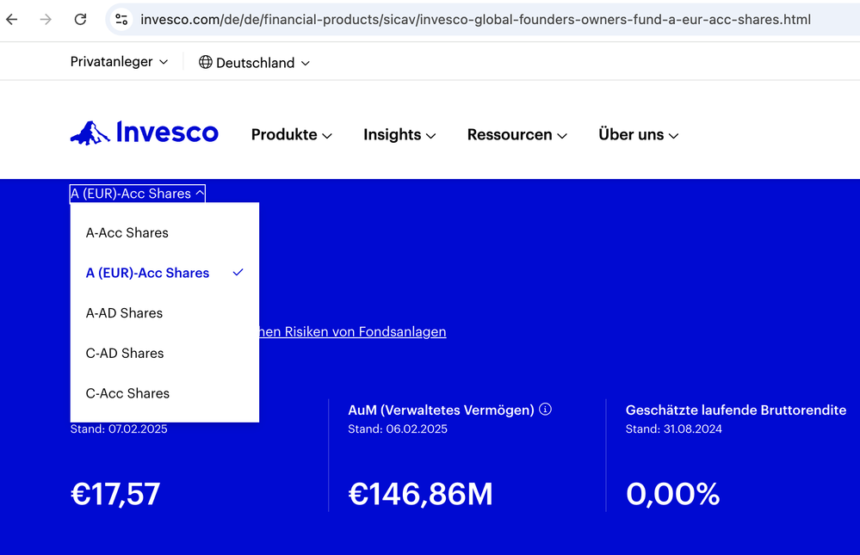
Task: Click the Stand: 07.02.2025 date
Action: [x=119, y=429]
